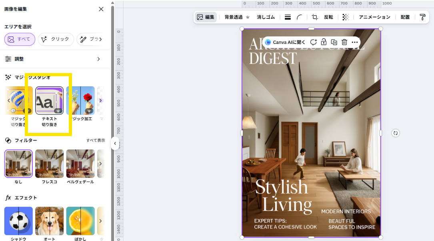Open the corner rounding icon

click(x=299, y=17)
